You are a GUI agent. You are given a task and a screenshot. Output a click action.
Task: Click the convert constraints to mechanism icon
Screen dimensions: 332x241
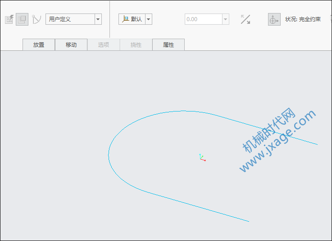pyautogui.click(x=36, y=19)
